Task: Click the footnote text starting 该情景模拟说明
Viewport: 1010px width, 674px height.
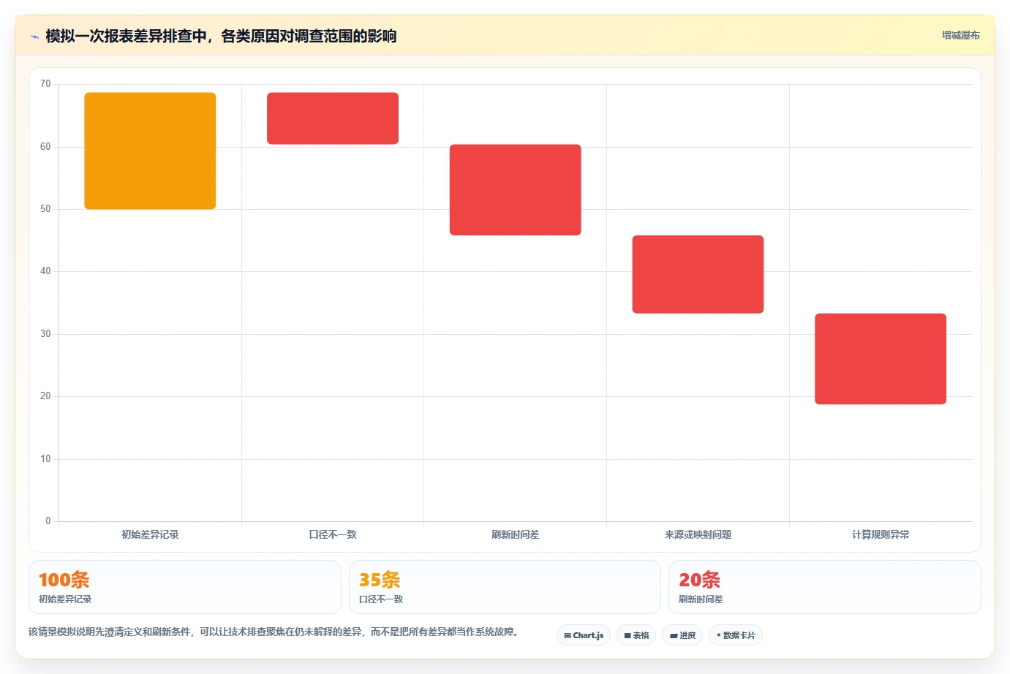Action: 274,632
